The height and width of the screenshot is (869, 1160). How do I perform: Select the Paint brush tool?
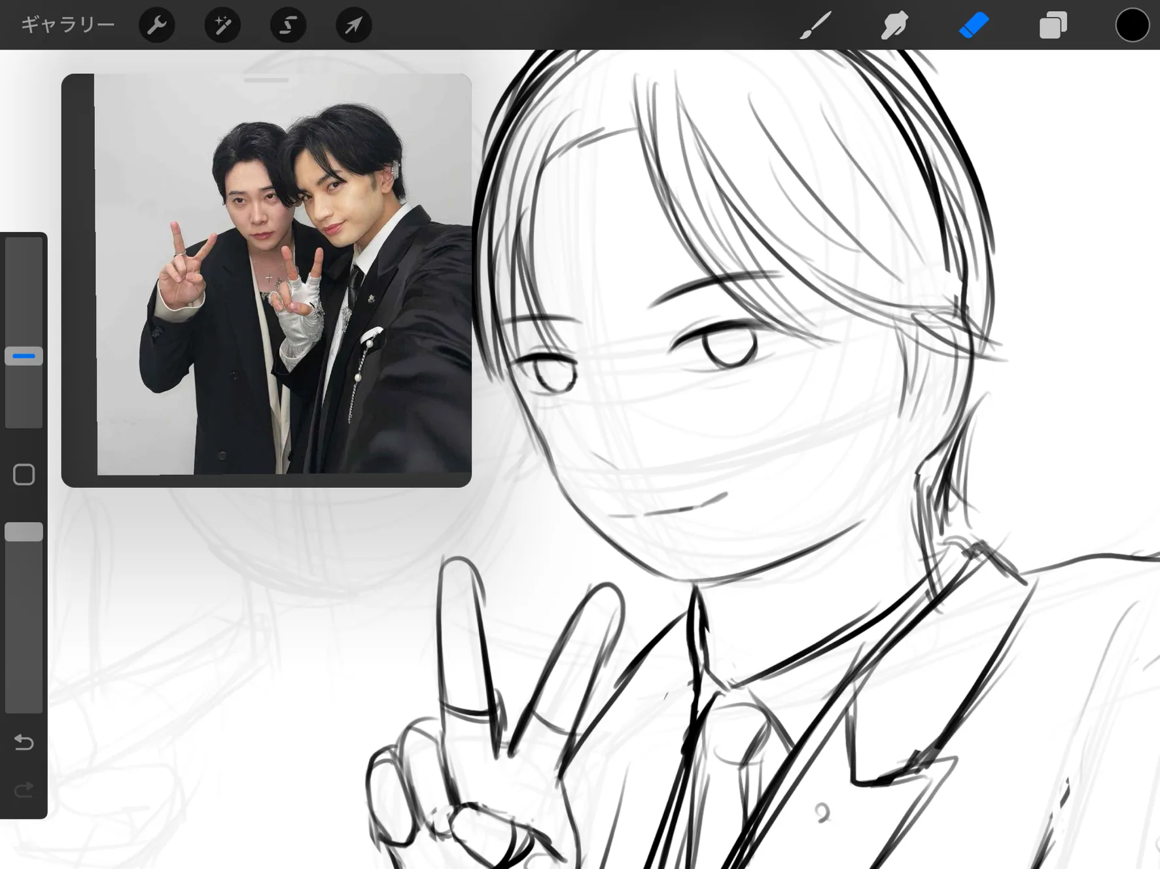[x=816, y=25]
